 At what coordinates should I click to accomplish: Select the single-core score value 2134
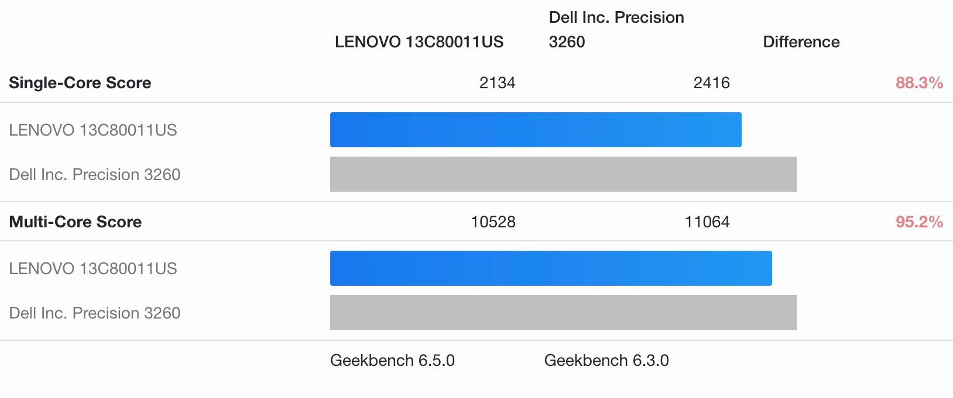pyautogui.click(x=497, y=83)
